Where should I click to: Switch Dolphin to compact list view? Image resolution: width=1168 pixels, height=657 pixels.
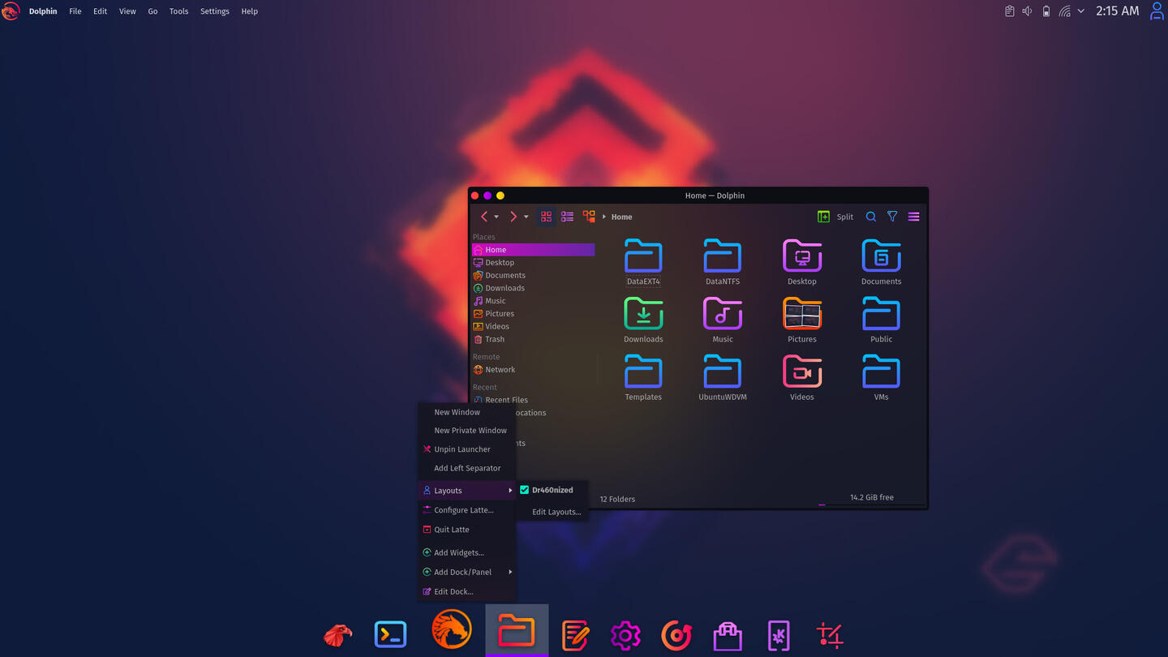point(567,217)
